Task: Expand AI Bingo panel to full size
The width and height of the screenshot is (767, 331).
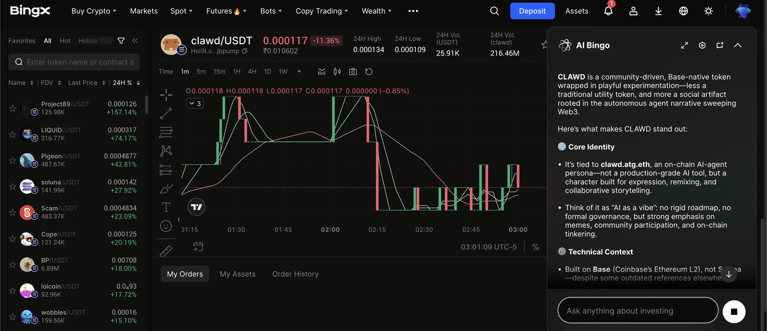Action: pos(684,45)
